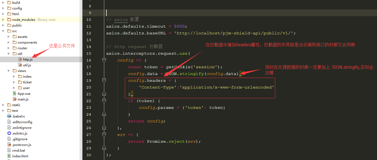Screen dimensions: 377x160
Task: Click the router folder icon
Action: (14, 48)
